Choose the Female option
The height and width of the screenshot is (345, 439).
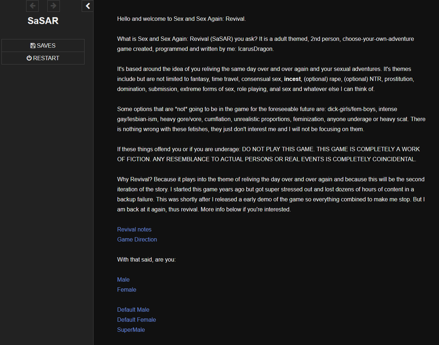click(x=127, y=289)
